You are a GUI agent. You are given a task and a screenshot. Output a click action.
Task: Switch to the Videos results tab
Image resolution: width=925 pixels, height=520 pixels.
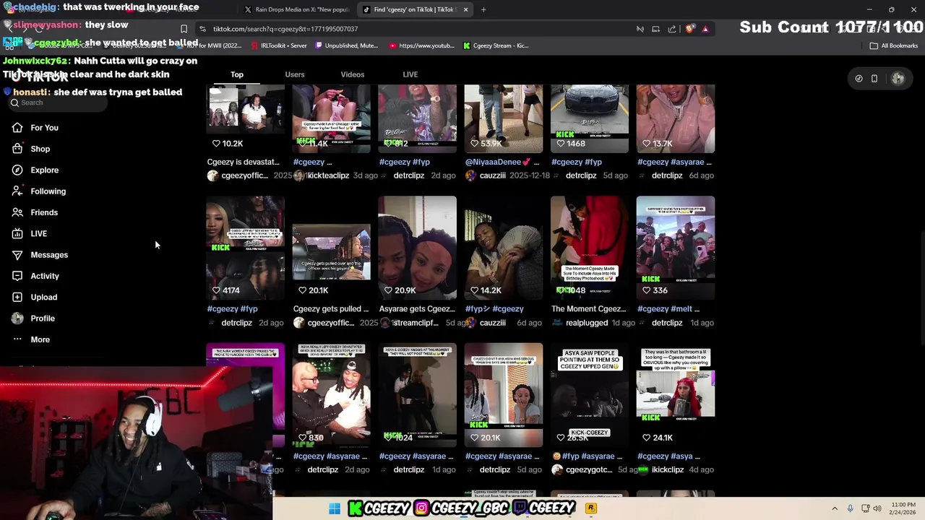pos(353,74)
